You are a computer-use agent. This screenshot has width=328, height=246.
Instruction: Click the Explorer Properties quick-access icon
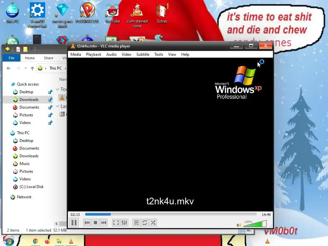click(x=18, y=49)
